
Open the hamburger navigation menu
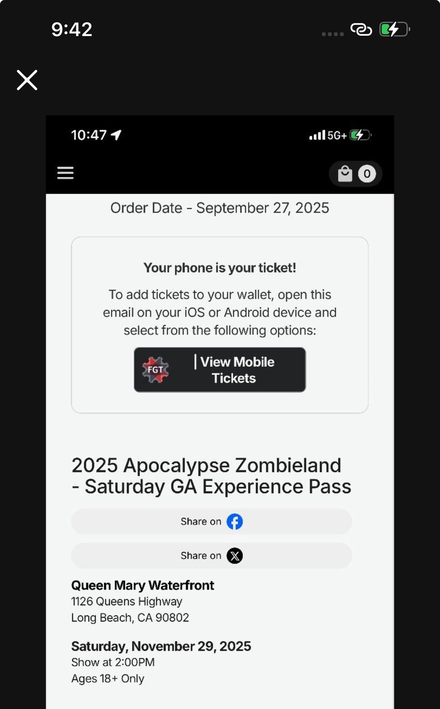65,173
